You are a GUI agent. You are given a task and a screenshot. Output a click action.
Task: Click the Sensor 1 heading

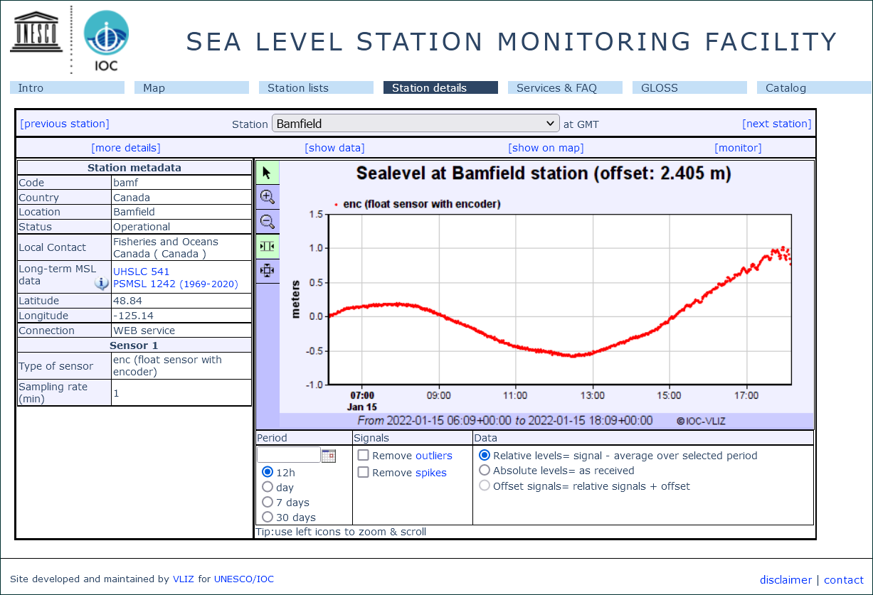[x=134, y=345]
